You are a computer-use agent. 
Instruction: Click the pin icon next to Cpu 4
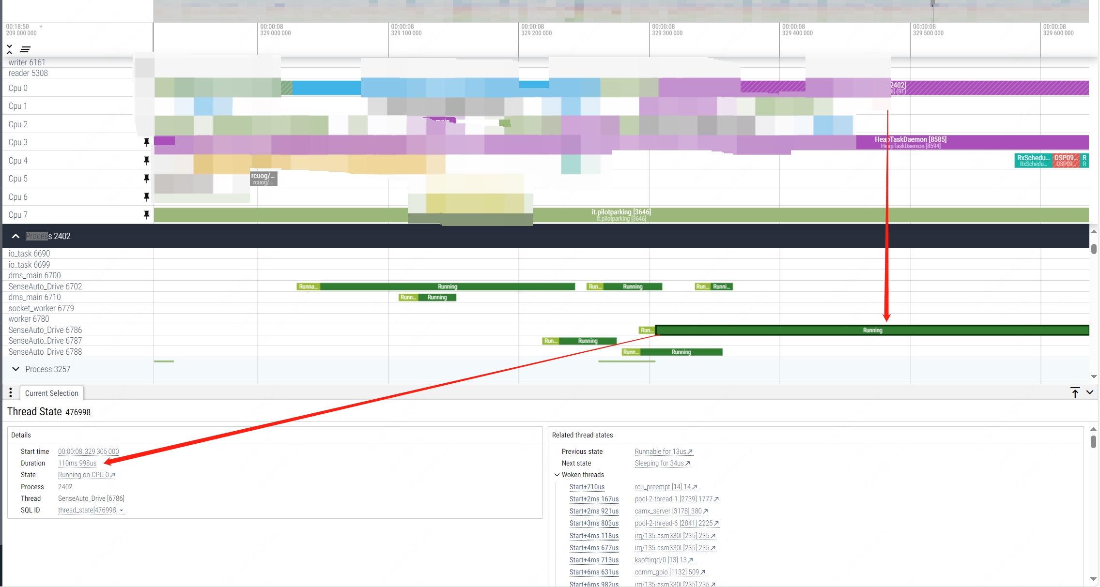coord(146,161)
